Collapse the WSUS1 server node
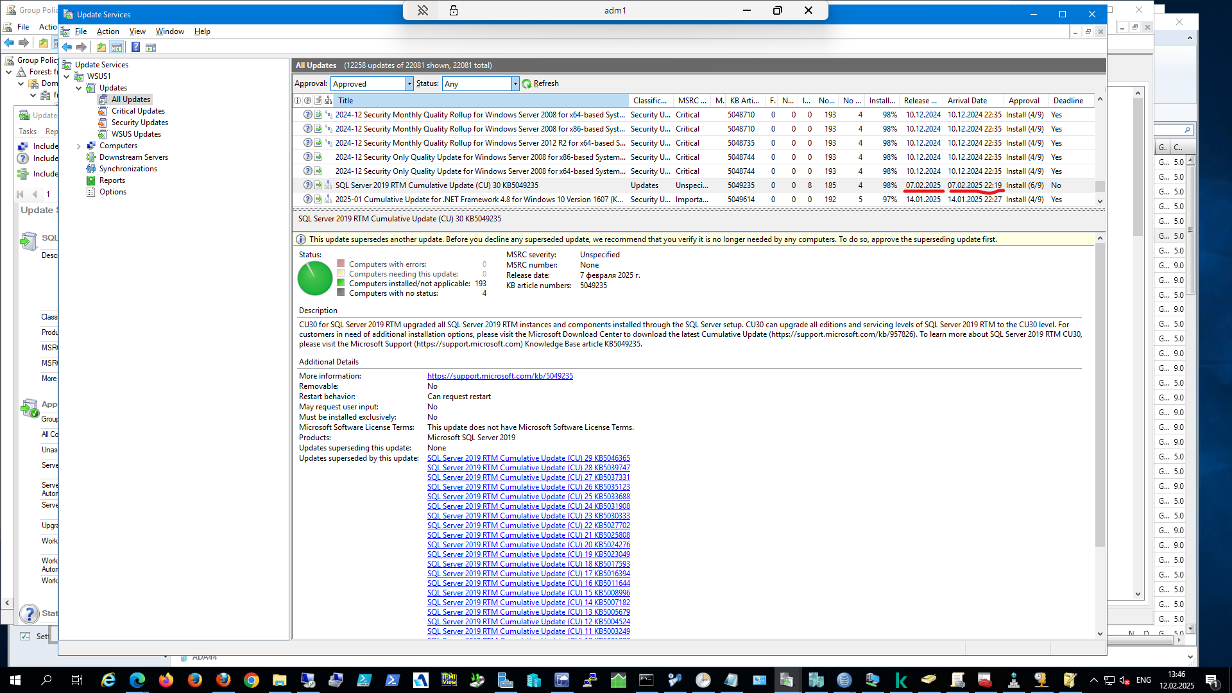1232x693 pixels. click(x=67, y=76)
